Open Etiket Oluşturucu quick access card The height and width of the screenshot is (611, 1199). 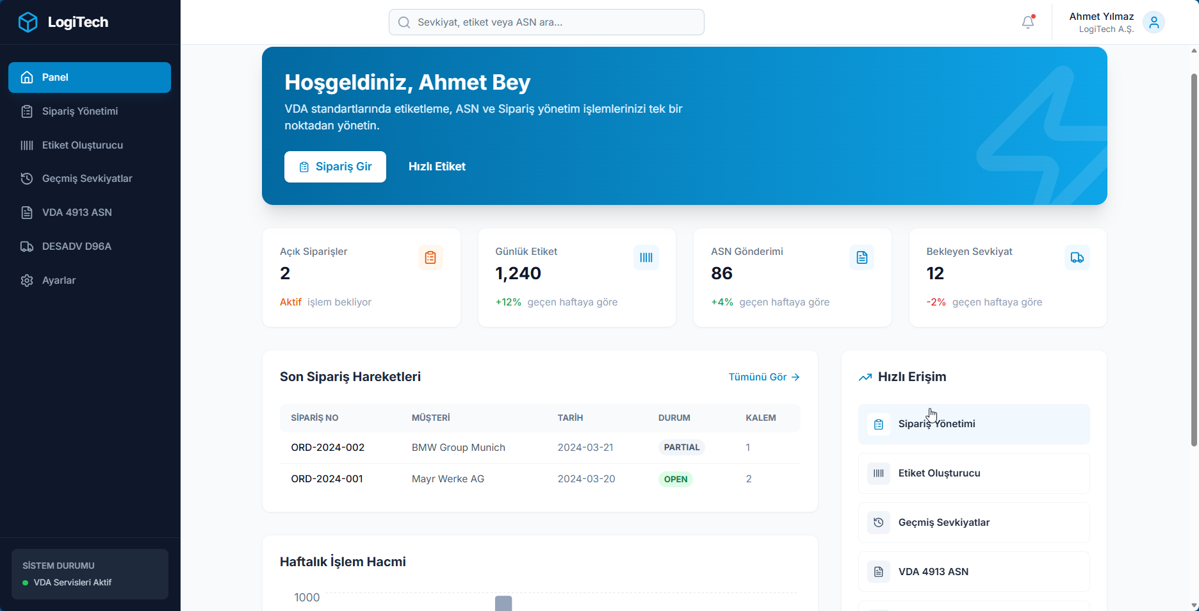coord(974,473)
